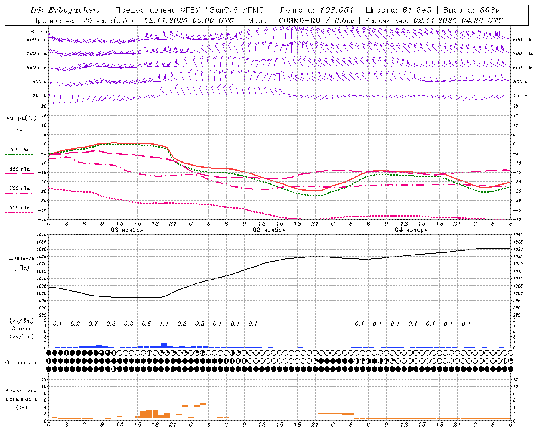Click the 'Модель COSMO-RU / 6.6км' text

[301, 20]
